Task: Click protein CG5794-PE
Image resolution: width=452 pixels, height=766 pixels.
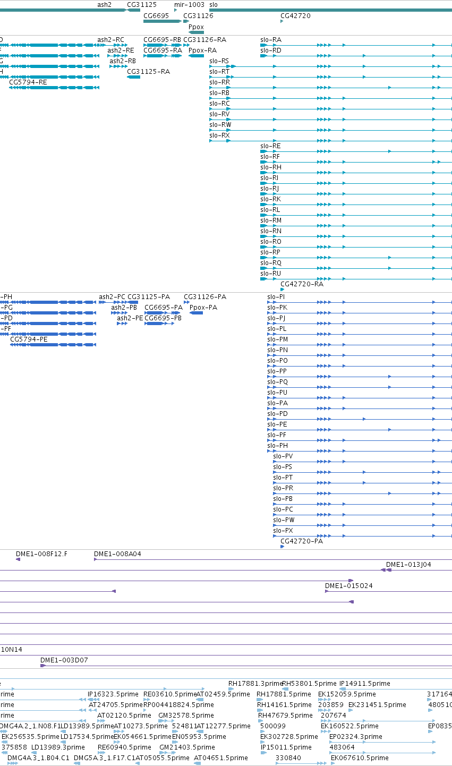Action: 29,339
